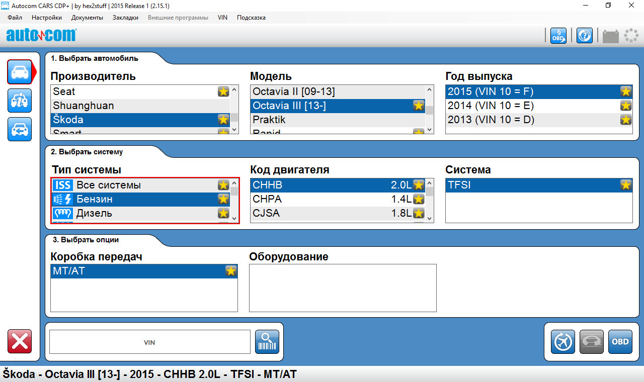Click the ISS icon beside Все системы

[x=63, y=185]
